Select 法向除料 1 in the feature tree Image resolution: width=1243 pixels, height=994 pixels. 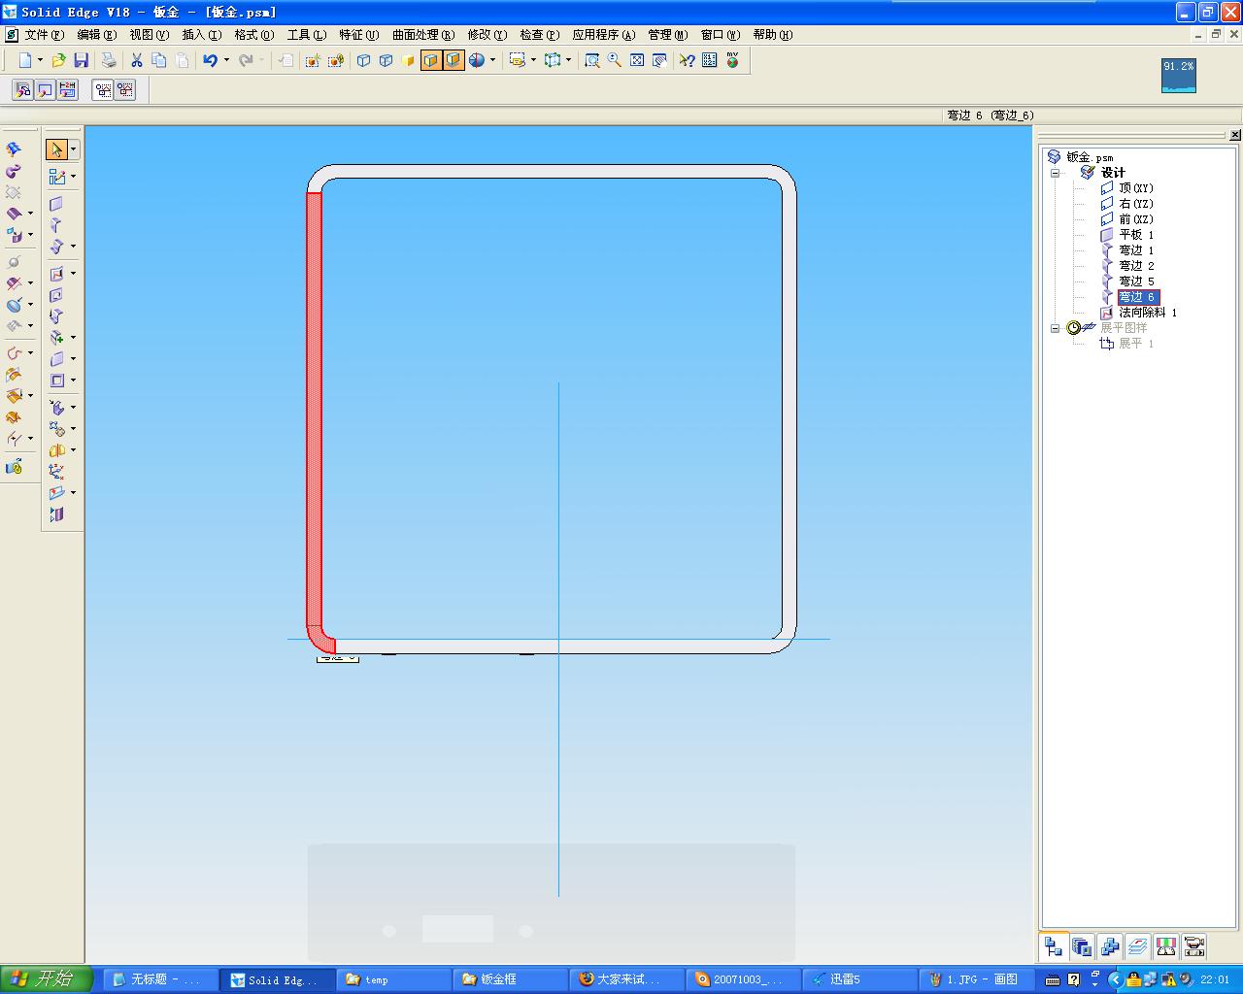point(1148,313)
